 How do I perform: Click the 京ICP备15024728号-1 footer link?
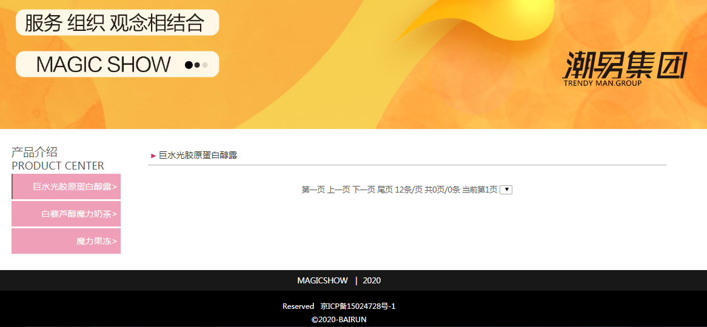(358, 306)
